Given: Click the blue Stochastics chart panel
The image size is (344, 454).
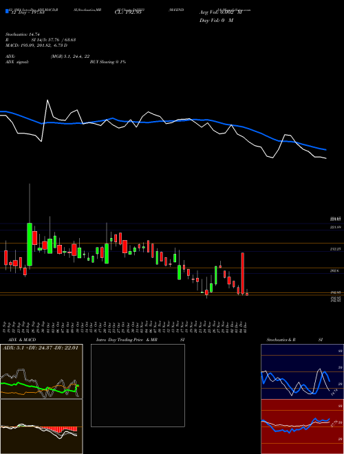Looking at the screenshot, I should tap(302, 371).
